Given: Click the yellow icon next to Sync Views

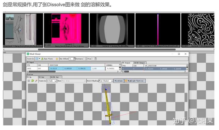Looking at the screenshot, I should click(57, 59).
